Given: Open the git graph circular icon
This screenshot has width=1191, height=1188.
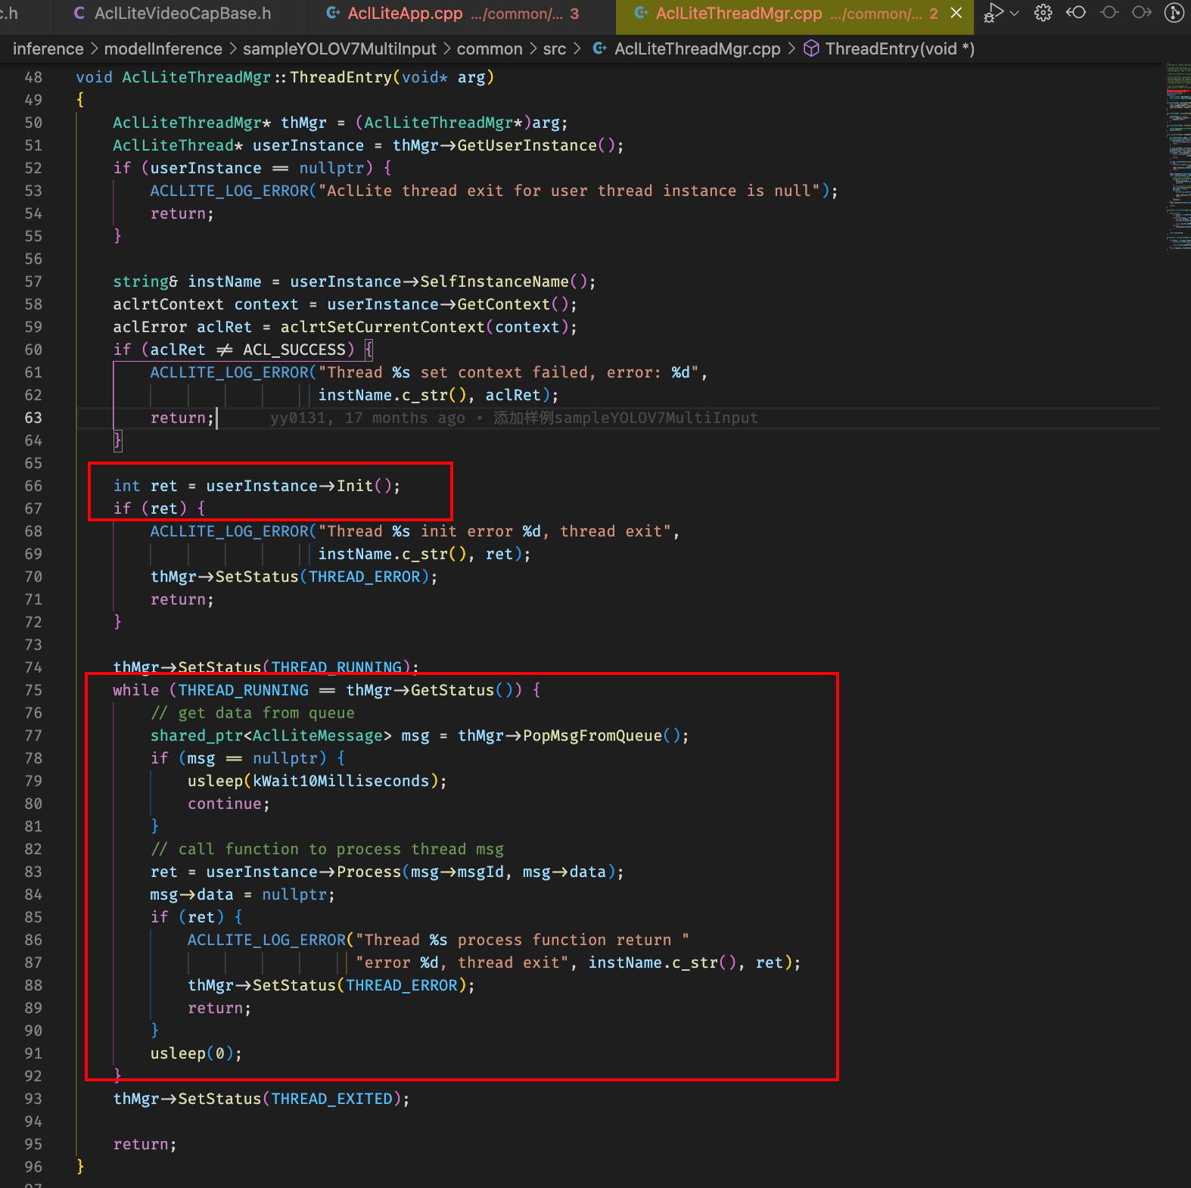Looking at the screenshot, I should tap(1174, 13).
